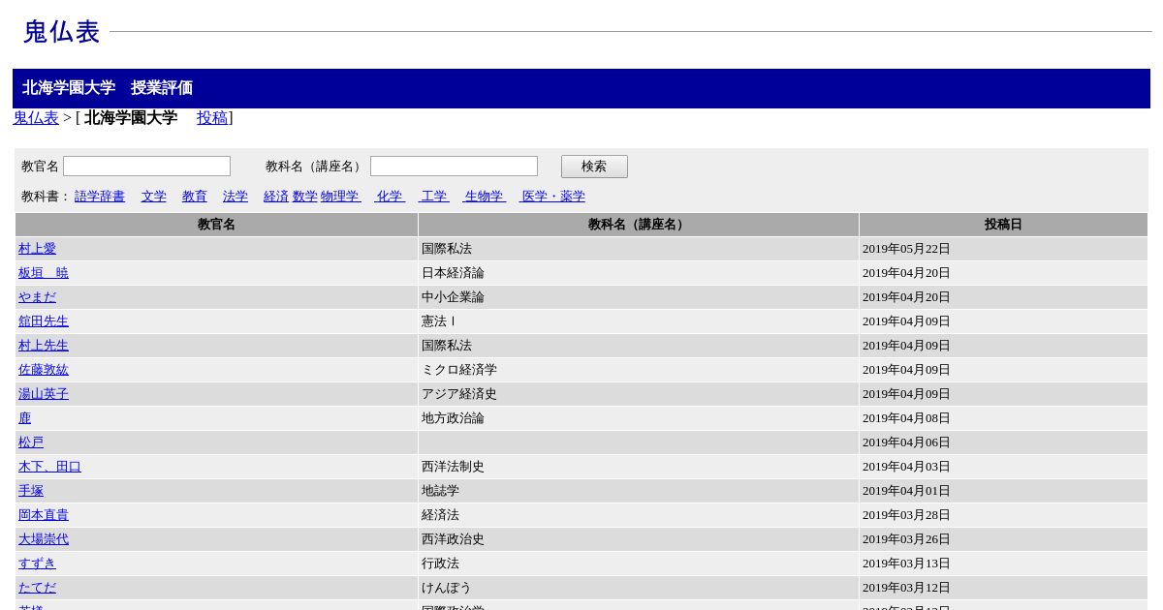The width and height of the screenshot is (1163, 610).
Task: Focus the 教科名（講座名） search input field
Action: [454, 167]
